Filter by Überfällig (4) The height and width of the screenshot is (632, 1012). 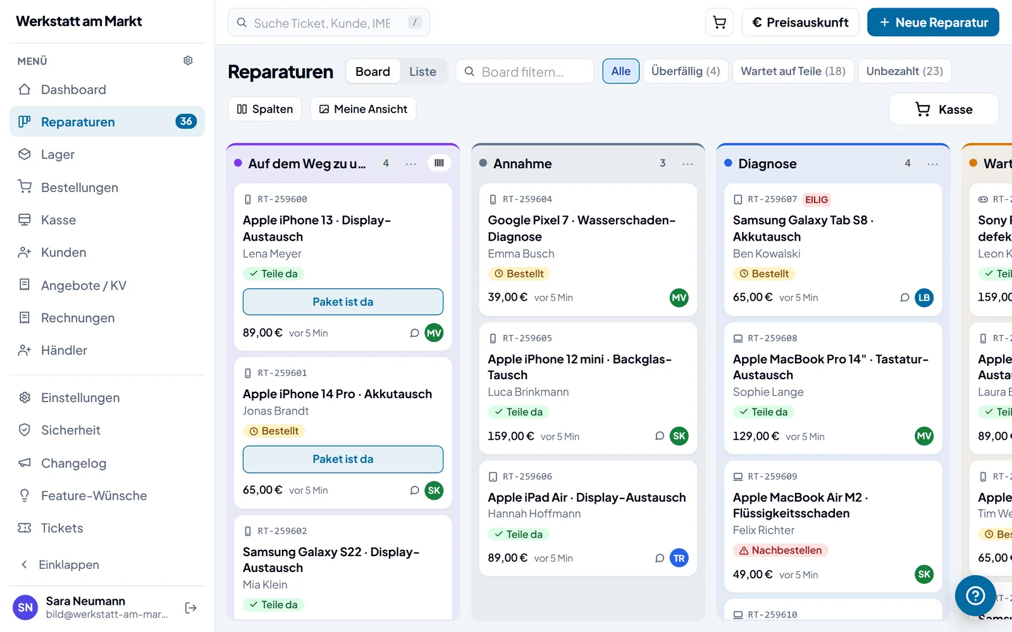coord(686,71)
